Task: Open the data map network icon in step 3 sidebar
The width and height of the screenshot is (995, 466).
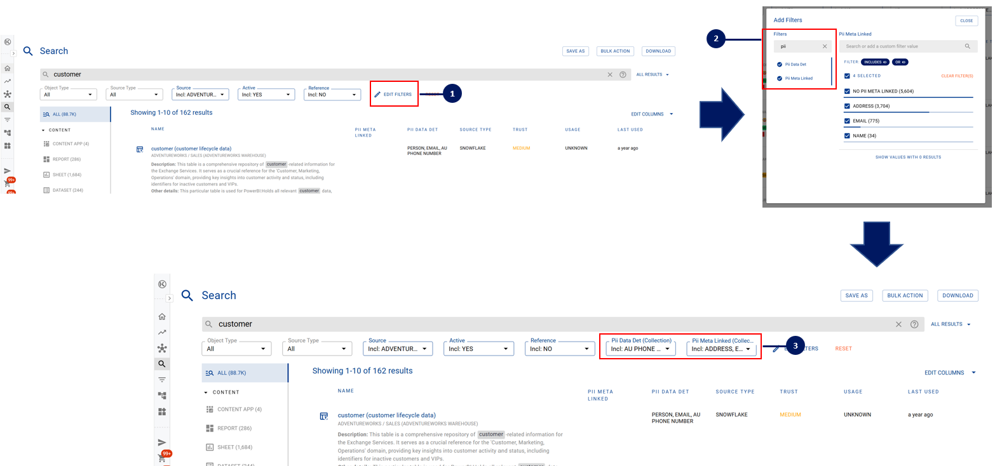Action: [162, 349]
